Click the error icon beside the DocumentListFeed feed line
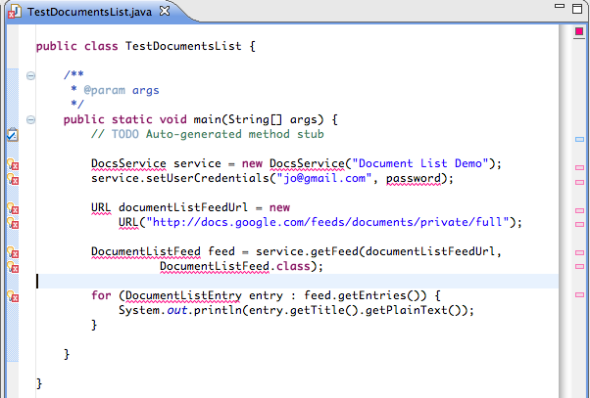 tap(12, 252)
